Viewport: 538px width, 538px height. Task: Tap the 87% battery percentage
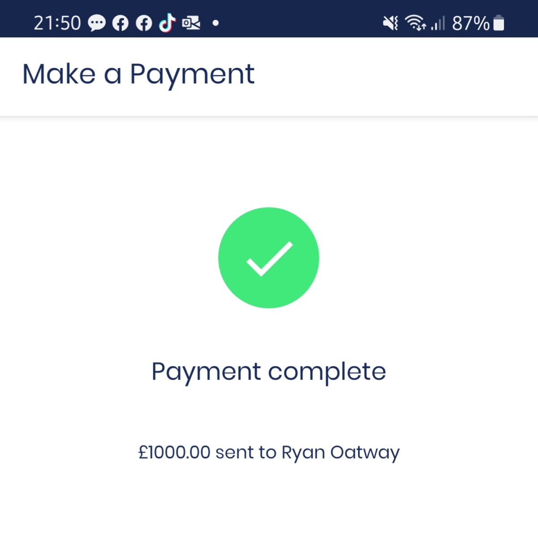tap(471, 23)
